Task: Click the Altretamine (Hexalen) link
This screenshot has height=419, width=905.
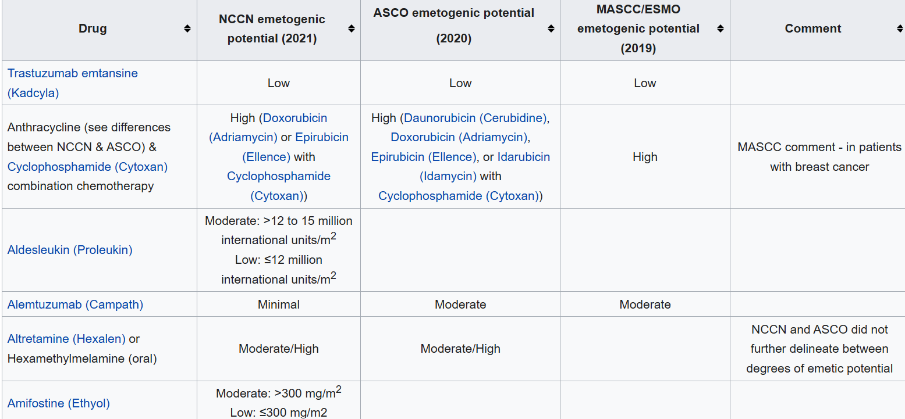Action: coord(66,339)
